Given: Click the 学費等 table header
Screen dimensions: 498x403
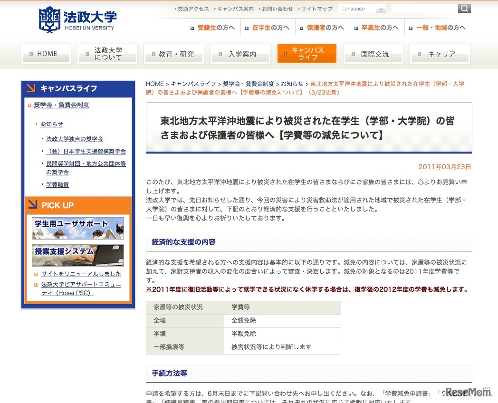Looking at the screenshot, I should click(282, 307).
